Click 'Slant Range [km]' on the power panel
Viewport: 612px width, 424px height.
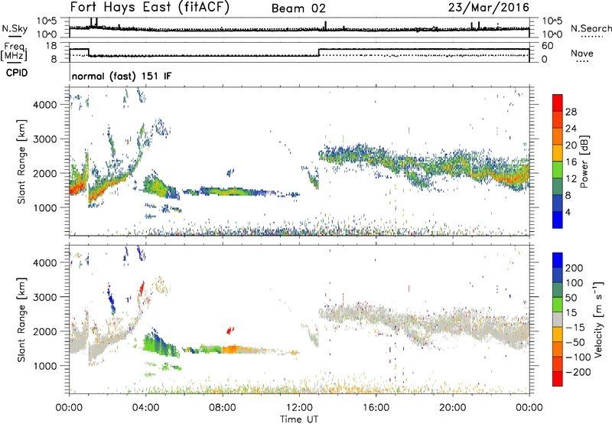[x=21, y=161]
